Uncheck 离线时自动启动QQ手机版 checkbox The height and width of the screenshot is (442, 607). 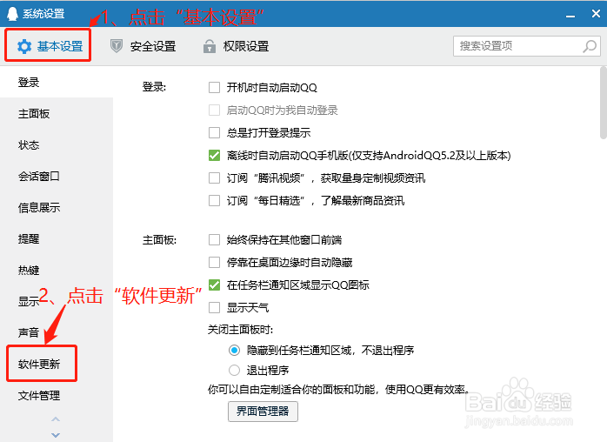[214, 156]
